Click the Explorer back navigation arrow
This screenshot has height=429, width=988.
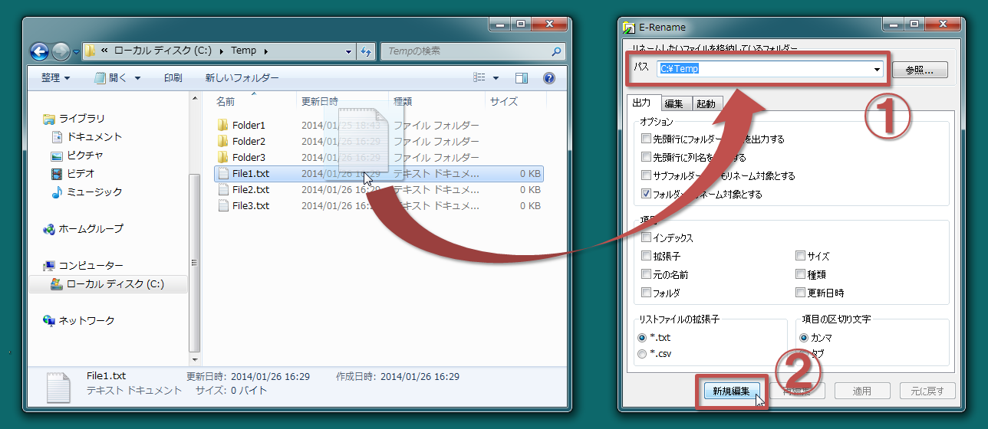pos(39,51)
